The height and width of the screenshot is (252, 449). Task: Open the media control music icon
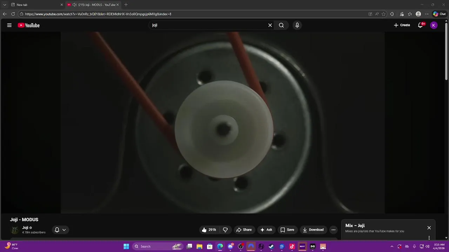pos(402,14)
